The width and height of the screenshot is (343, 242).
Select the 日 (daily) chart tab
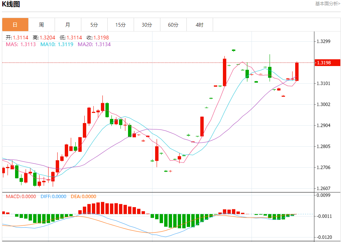coord(15,25)
